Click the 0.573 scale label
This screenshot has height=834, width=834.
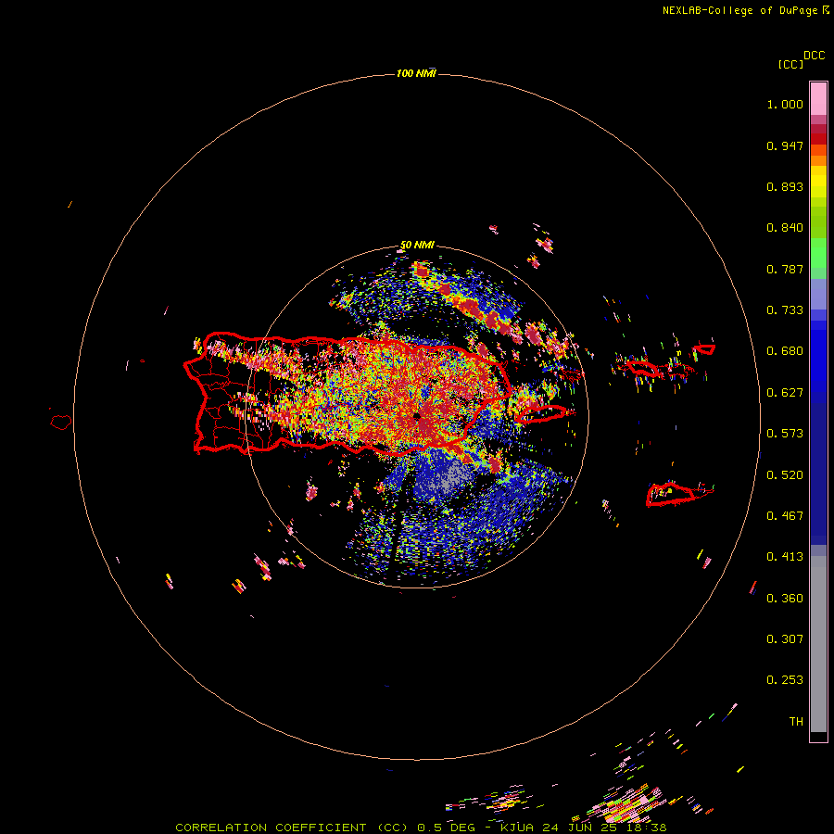785,434
